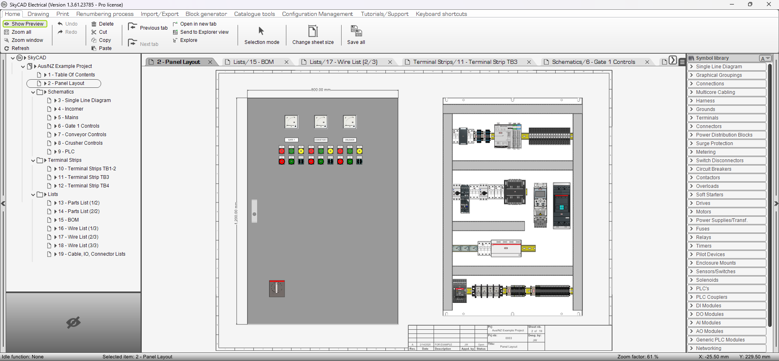The image size is (779, 361).
Task: Close the Terminal Strip TB3 tab
Action: 529,62
